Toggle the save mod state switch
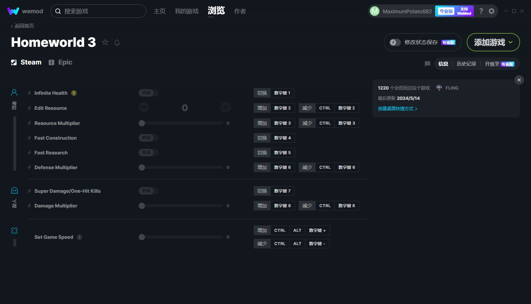Image resolution: width=531 pixels, height=304 pixels. 395,42
